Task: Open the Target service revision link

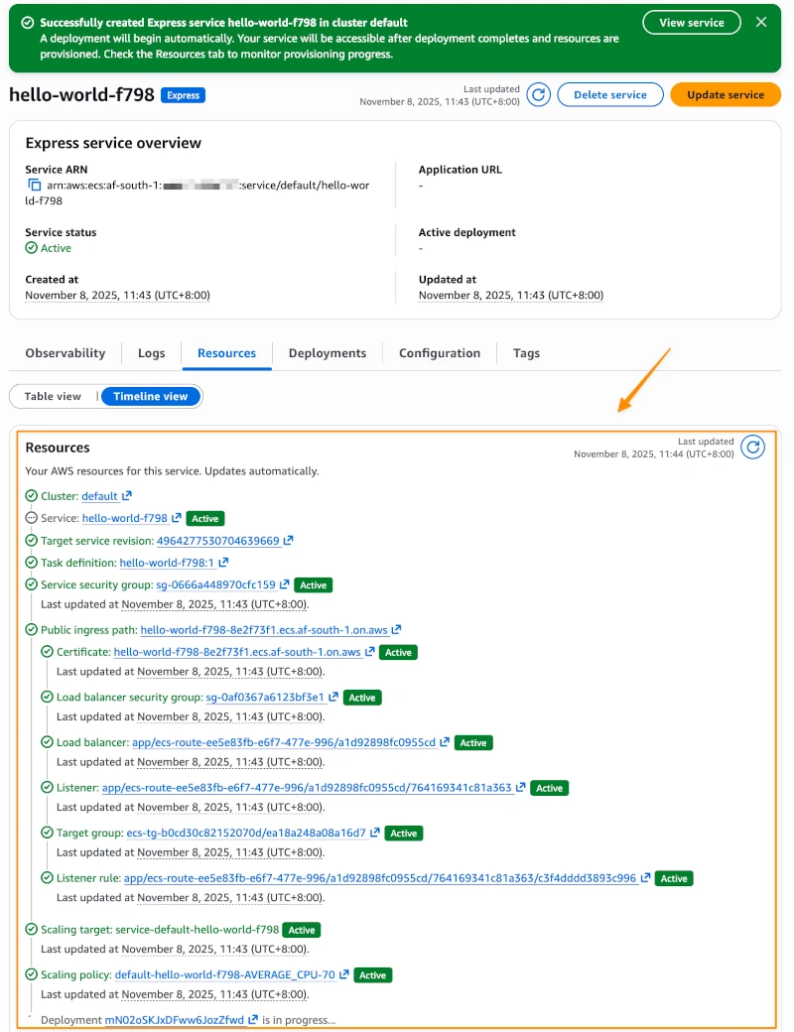Action: point(217,541)
